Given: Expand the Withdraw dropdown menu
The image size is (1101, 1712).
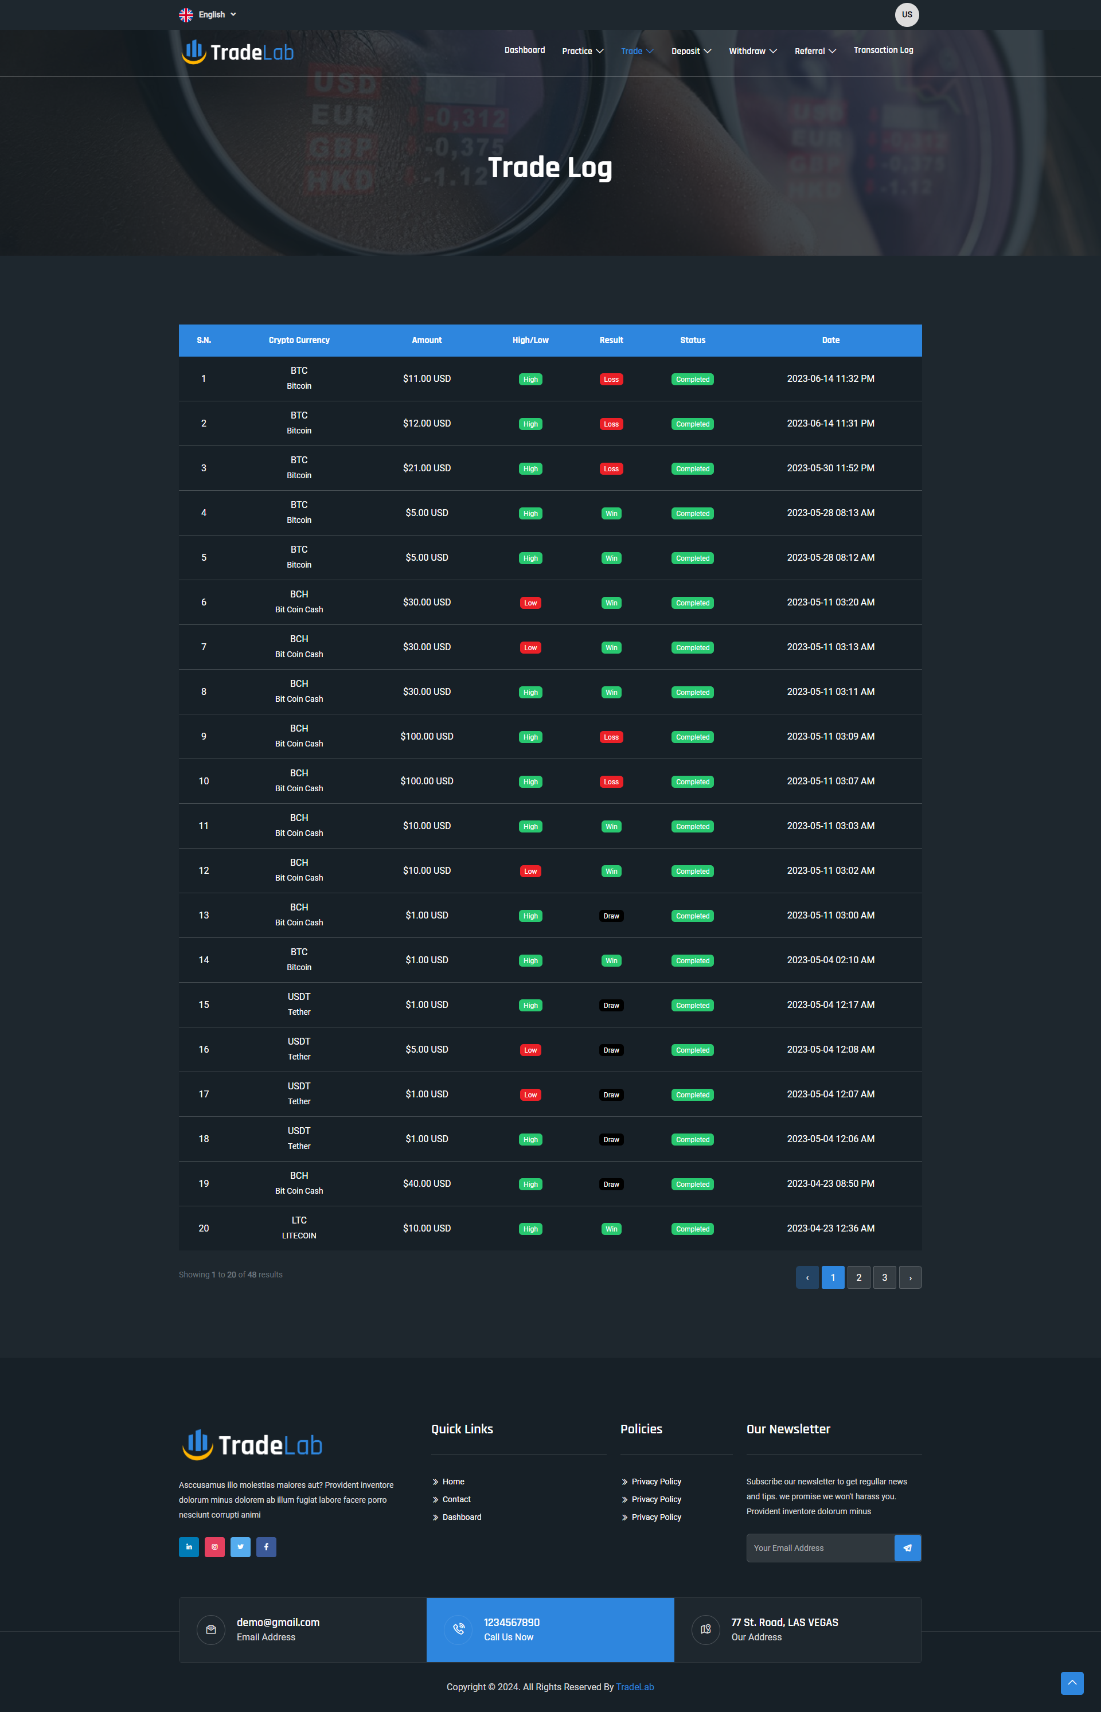Looking at the screenshot, I should point(752,51).
